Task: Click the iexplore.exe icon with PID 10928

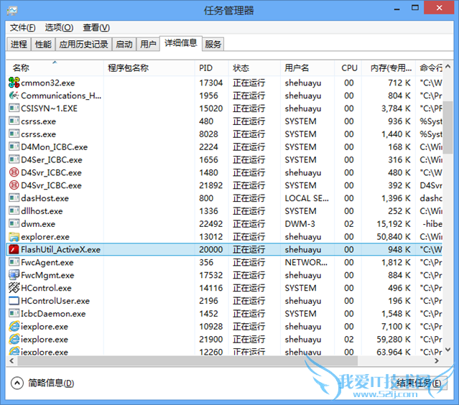Action: [14, 326]
